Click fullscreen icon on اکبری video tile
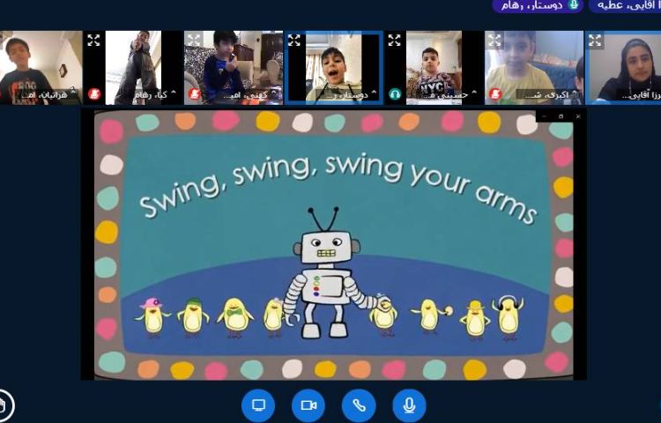Image resolution: width=661 pixels, height=423 pixels. [494, 41]
